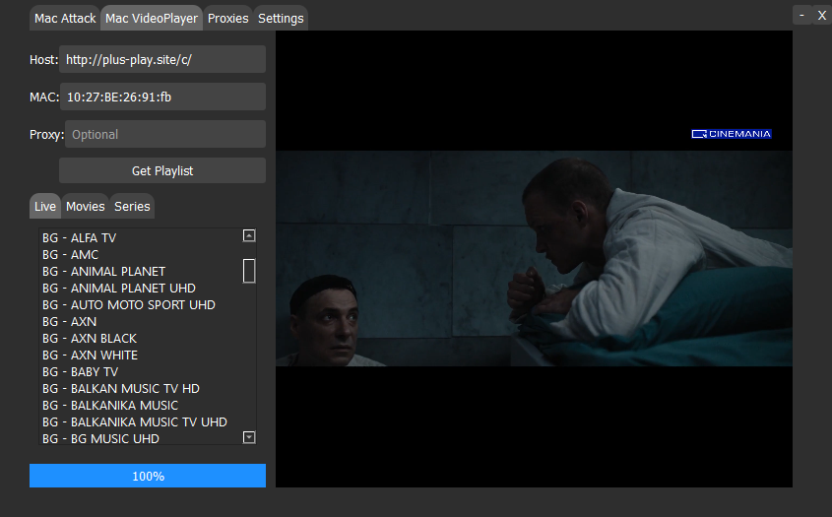The width and height of the screenshot is (832, 517).
Task: Click the channel list scroll down arrow
Action: coord(249,437)
